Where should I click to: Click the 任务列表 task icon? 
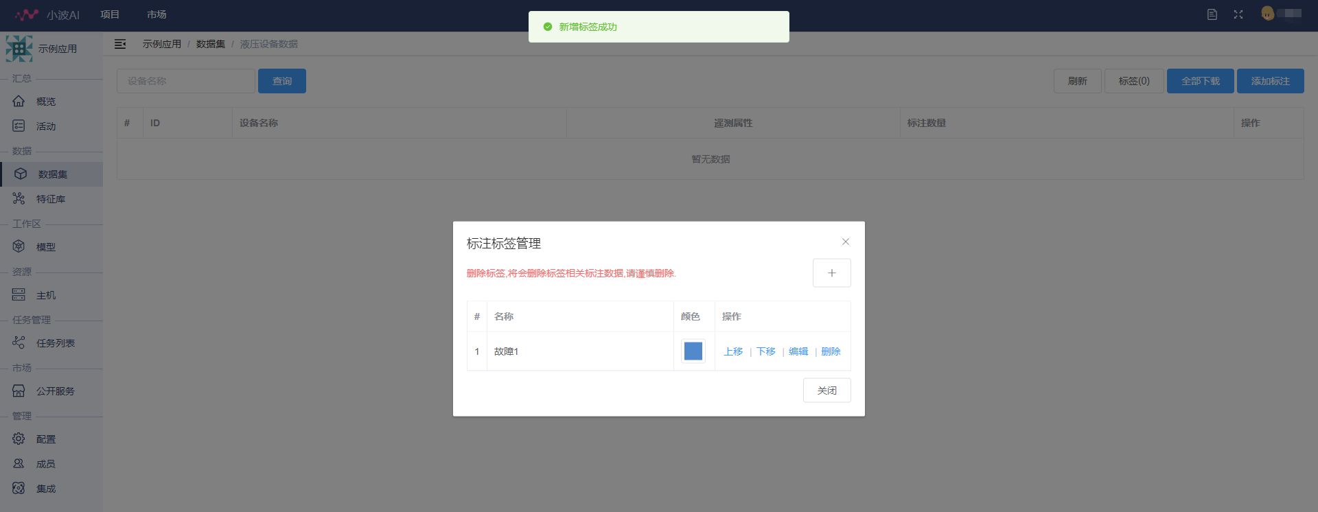[19, 342]
